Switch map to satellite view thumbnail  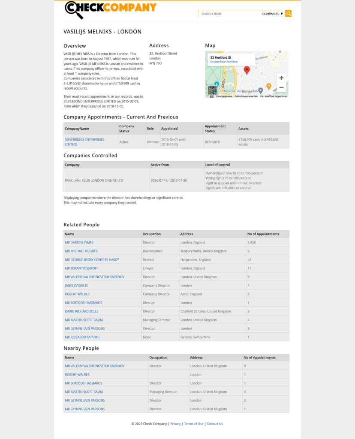212,90
